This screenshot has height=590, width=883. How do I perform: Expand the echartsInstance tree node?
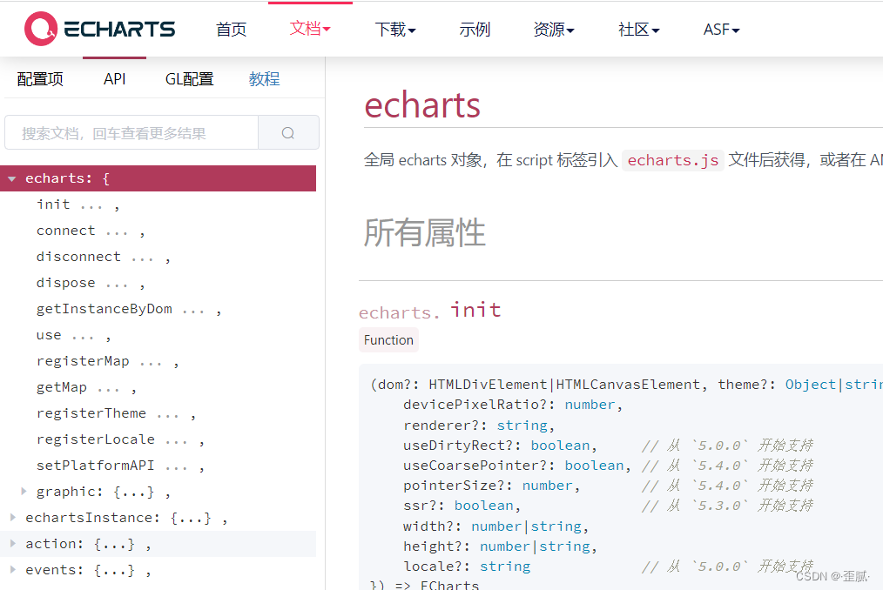pos(11,517)
